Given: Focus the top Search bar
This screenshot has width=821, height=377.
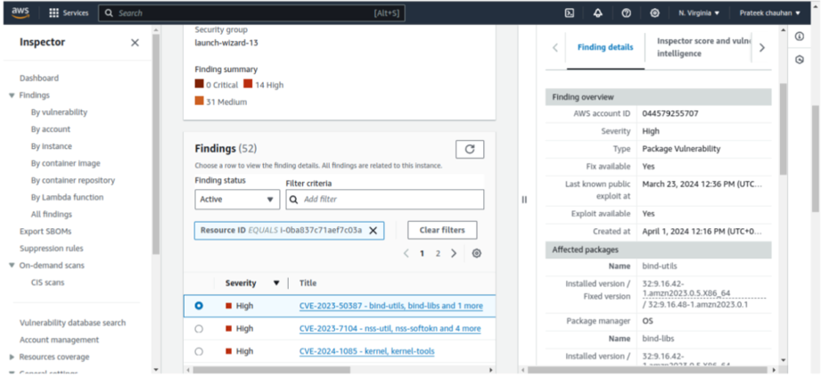Looking at the screenshot, I should [x=251, y=13].
